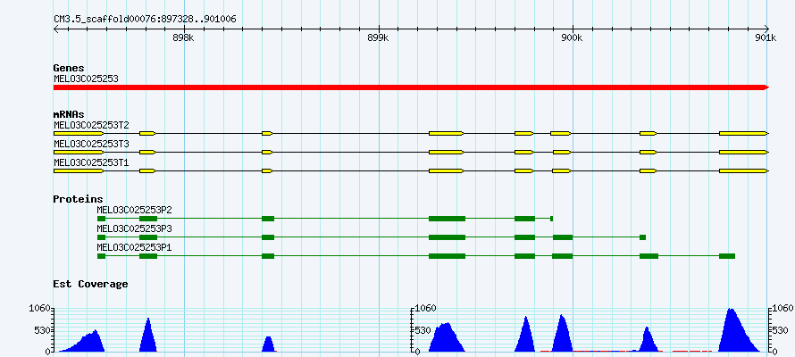This screenshot has width=795, height=357.
Task: Click the Genes track heading
Action: tap(69, 68)
